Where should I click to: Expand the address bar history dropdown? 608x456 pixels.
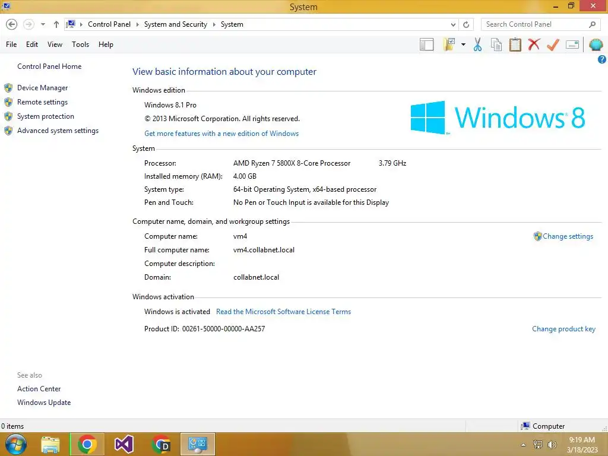coord(453,24)
